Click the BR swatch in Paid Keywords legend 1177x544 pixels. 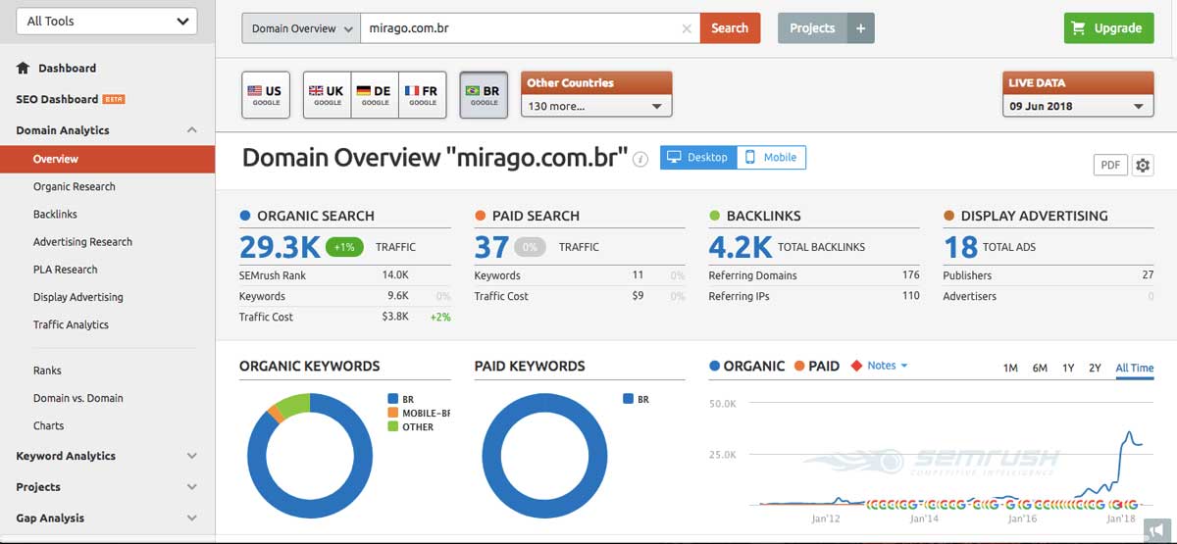(628, 399)
